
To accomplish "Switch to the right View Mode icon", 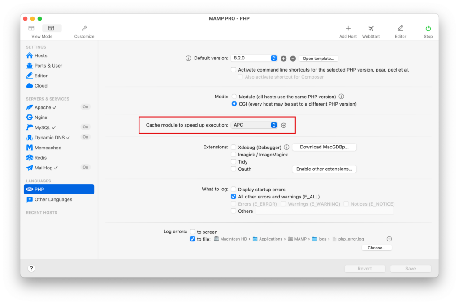I will (x=51, y=28).
